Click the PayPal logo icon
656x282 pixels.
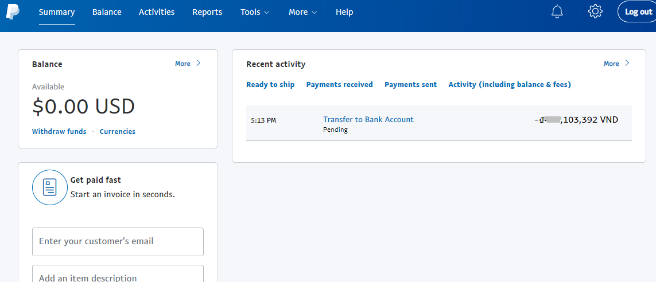point(13,11)
